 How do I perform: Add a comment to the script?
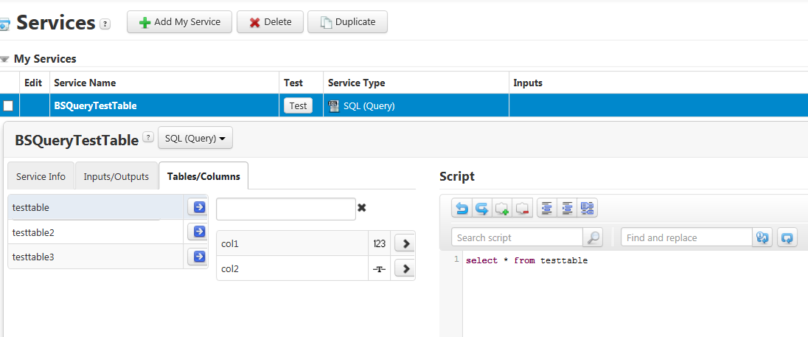pos(502,208)
